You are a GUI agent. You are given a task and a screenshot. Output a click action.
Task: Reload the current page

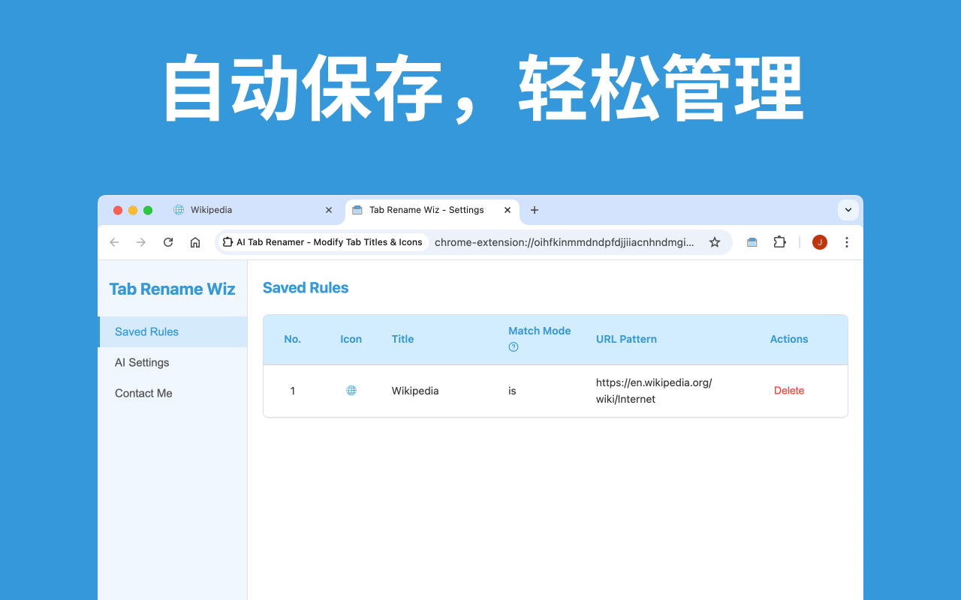(167, 242)
